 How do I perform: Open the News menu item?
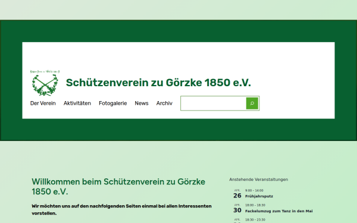(x=142, y=103)
